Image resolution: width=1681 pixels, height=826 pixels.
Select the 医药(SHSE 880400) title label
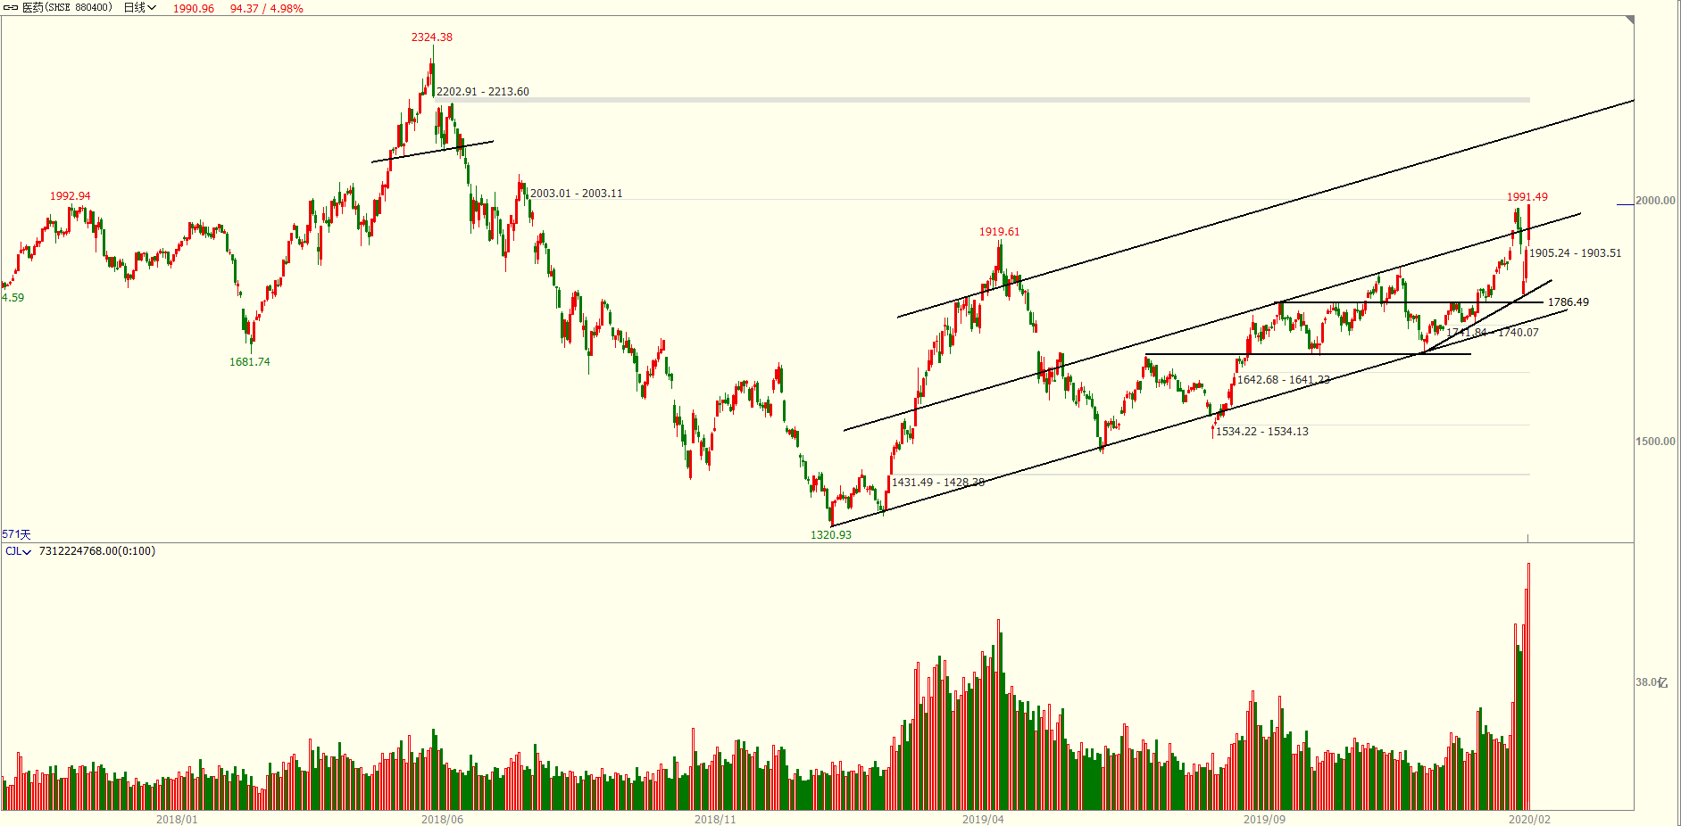click(67, 8)
